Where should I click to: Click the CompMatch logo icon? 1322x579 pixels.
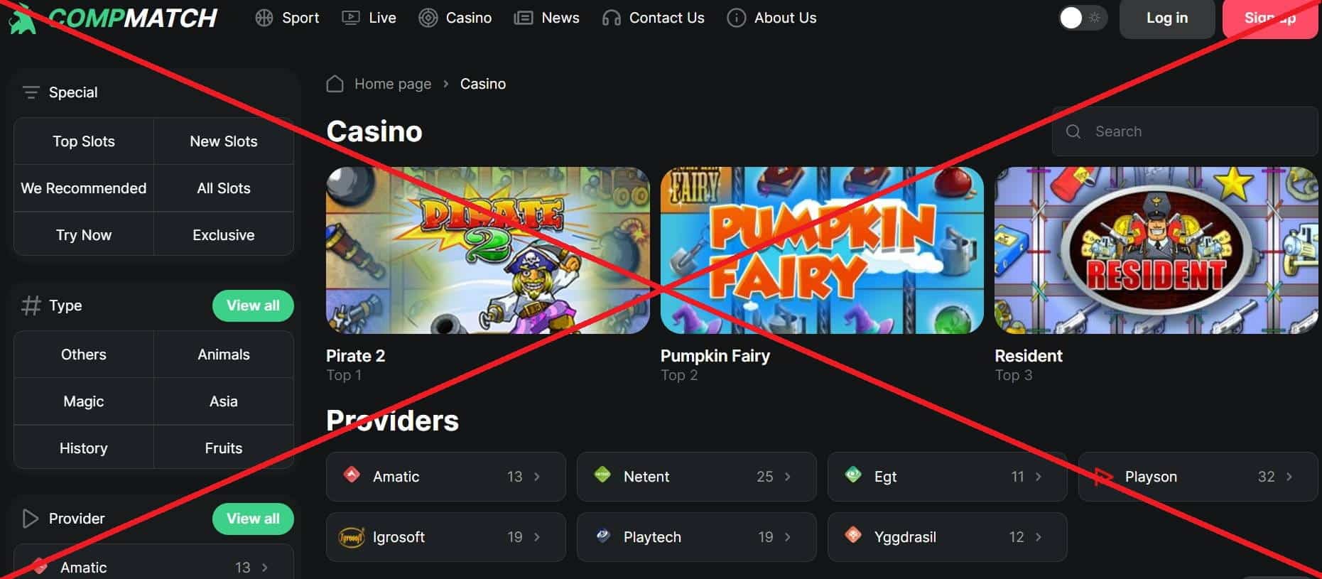[x=21, y=18]
